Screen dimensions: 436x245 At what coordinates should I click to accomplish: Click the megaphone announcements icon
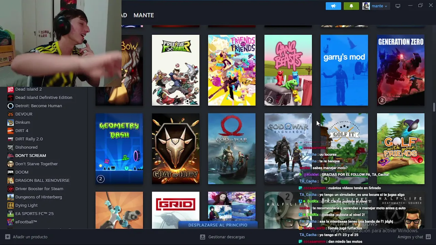pyautogui.click(x=333, y=6)
